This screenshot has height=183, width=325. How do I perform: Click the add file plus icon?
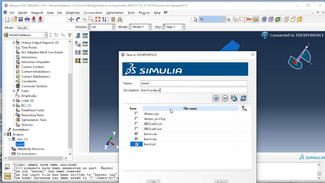tap(216, 98)
